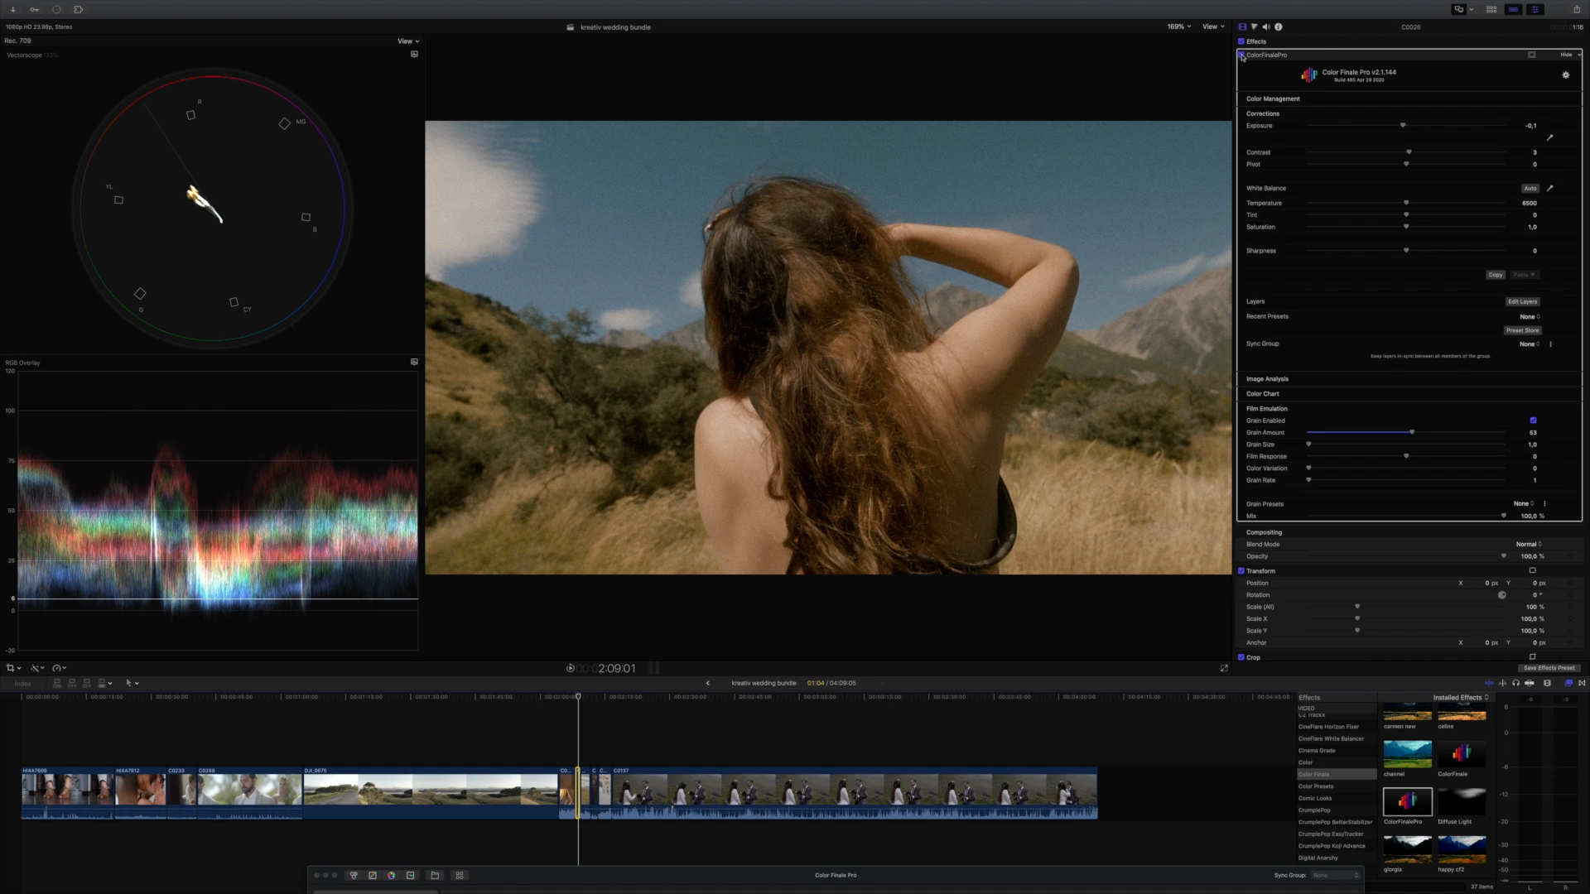
Task: Click the Copy button under Corrections
Action: [x=1496, y=275]
